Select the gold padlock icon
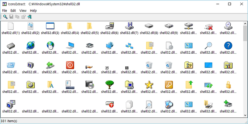This screenshot has height=124, width=248. coord(228,85)
